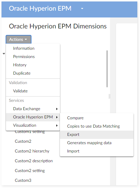Select the Custom2 tree item
The width and height of the screenshot is (140, 188).
tap(23, 141)
